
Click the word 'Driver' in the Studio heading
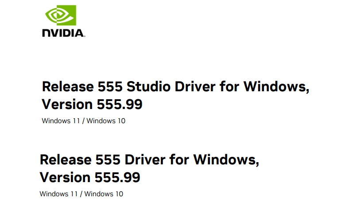point(195,87)
